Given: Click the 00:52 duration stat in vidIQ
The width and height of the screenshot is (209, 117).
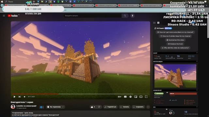Looking at the screenshot, I should pyautogui.click(x=191, y=57).
